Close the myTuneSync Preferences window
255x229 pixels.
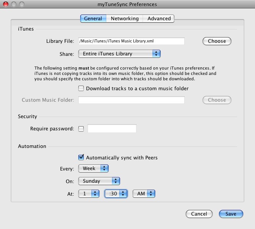6,4
